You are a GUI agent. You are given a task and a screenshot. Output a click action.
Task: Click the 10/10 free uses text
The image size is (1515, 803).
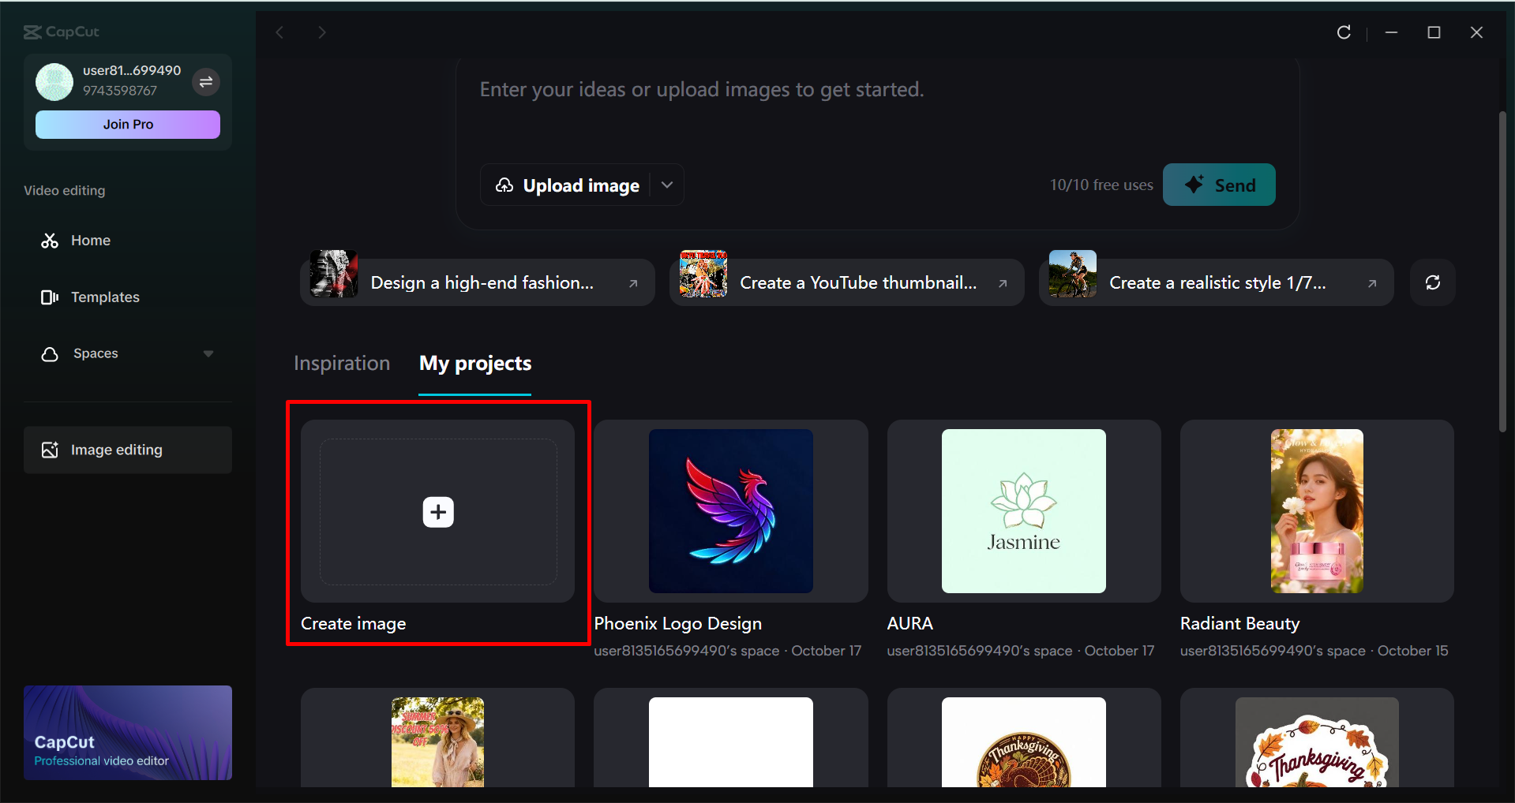[x=1101, y=185]
